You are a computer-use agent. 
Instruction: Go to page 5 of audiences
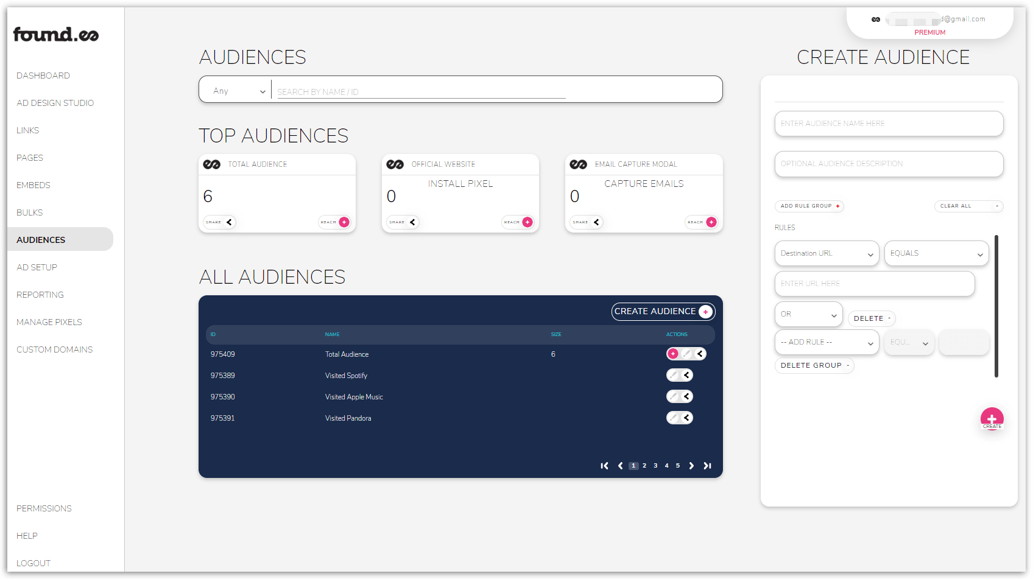click(x=678, y=466)
